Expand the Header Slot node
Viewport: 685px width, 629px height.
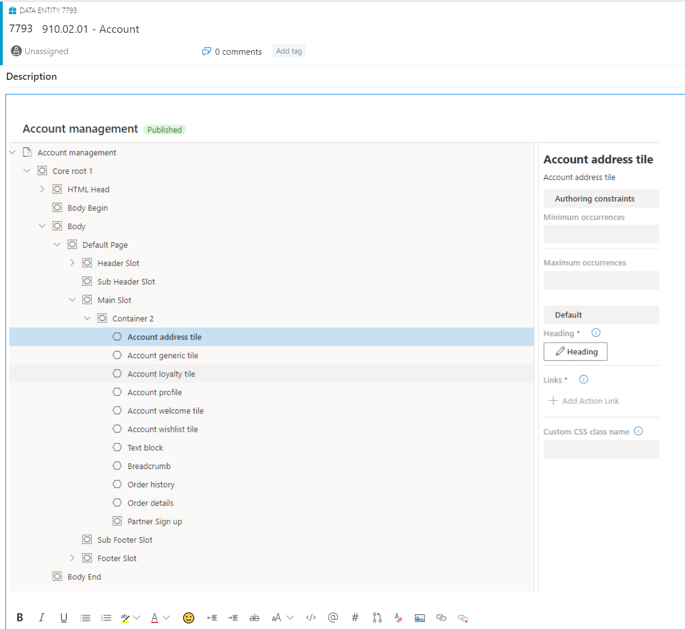pyautogui.click(x=72, y=263)
